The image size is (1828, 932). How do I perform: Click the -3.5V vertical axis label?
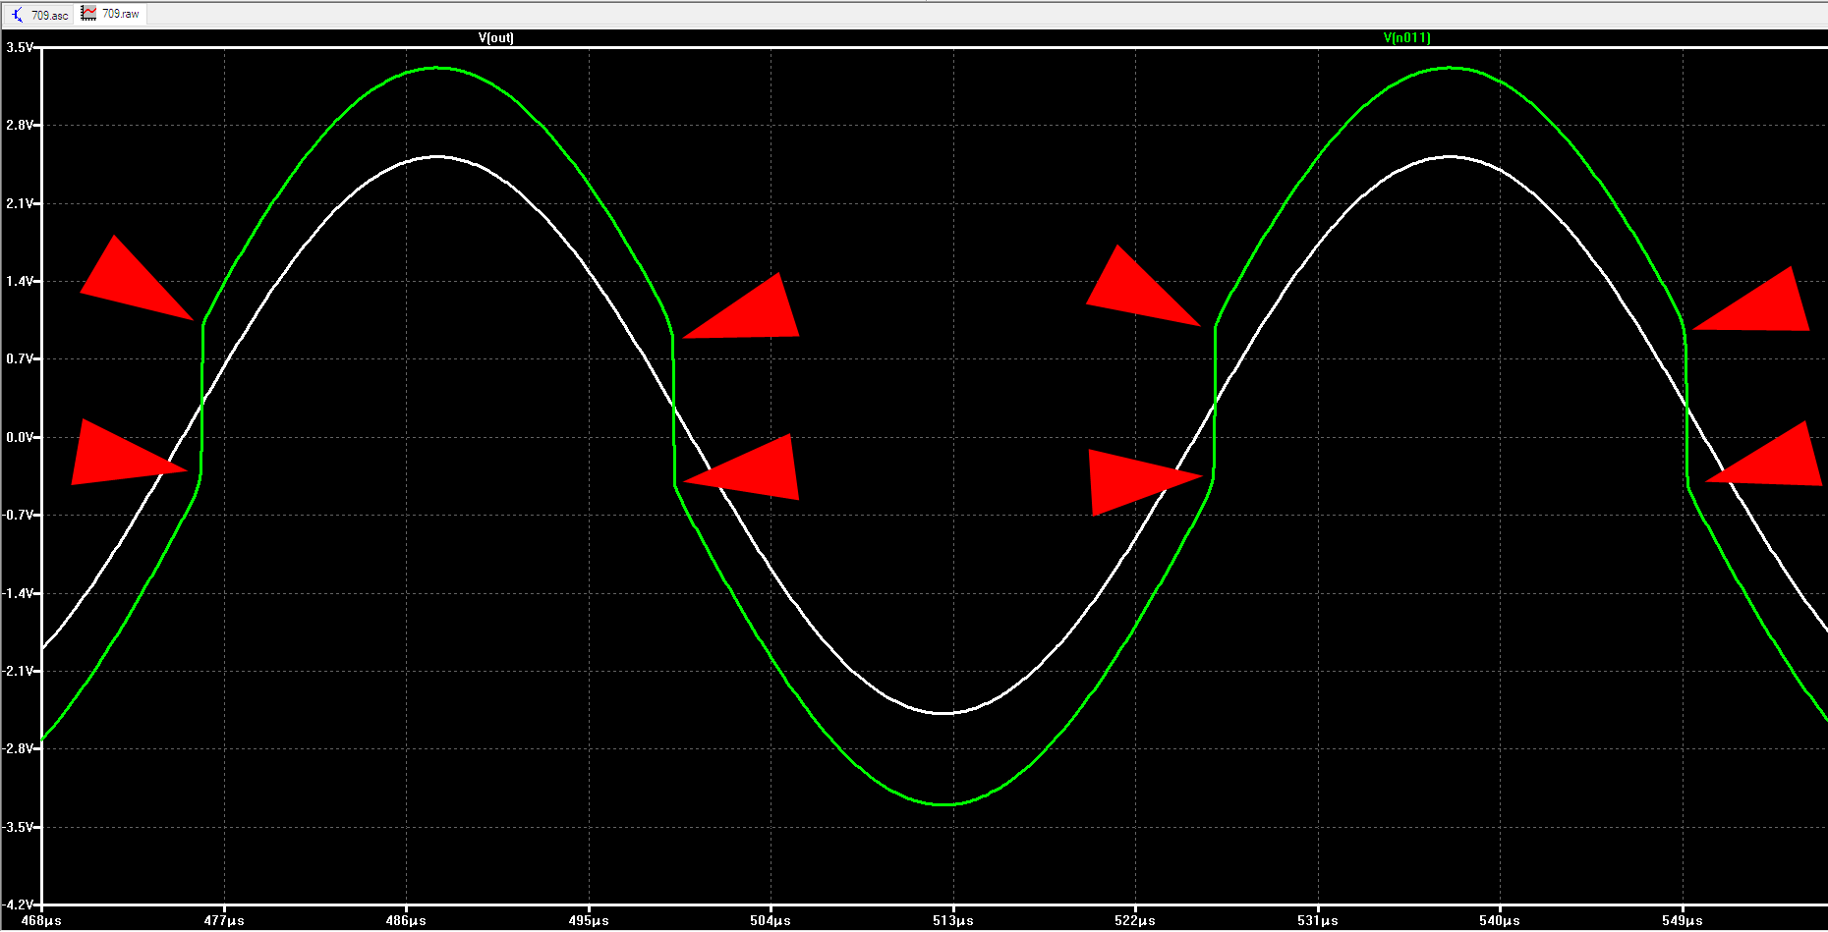(18, 827)
